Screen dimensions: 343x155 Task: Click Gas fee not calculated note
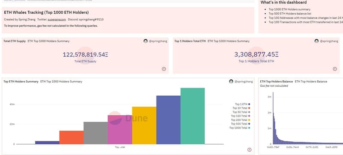274,86
